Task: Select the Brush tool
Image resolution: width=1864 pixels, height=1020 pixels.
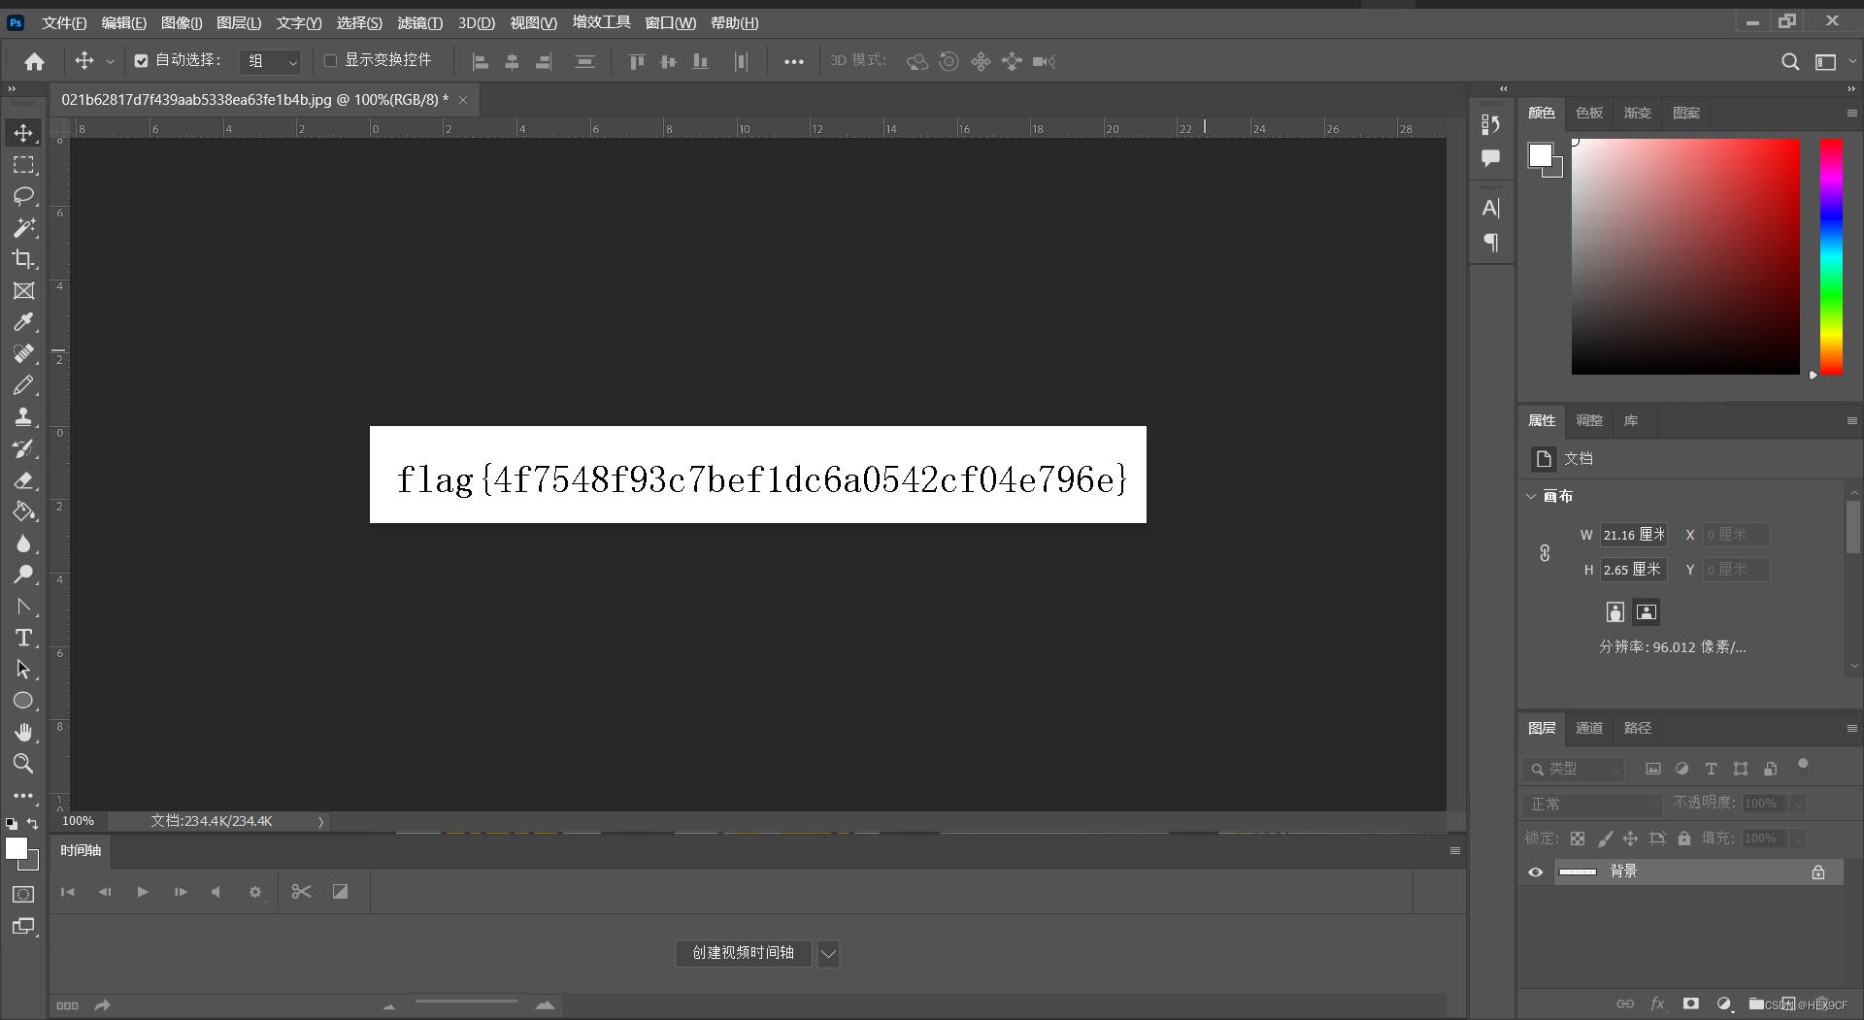Action: (x=23, y=385)
